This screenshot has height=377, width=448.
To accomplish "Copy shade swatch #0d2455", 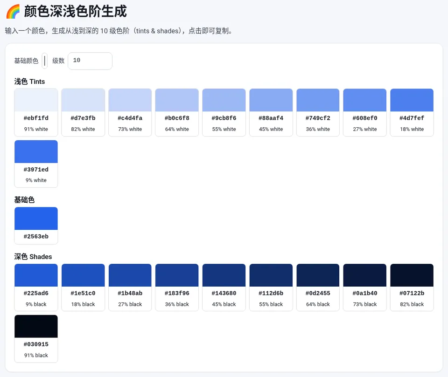I will pyautogui.click(x=318, y=288).
